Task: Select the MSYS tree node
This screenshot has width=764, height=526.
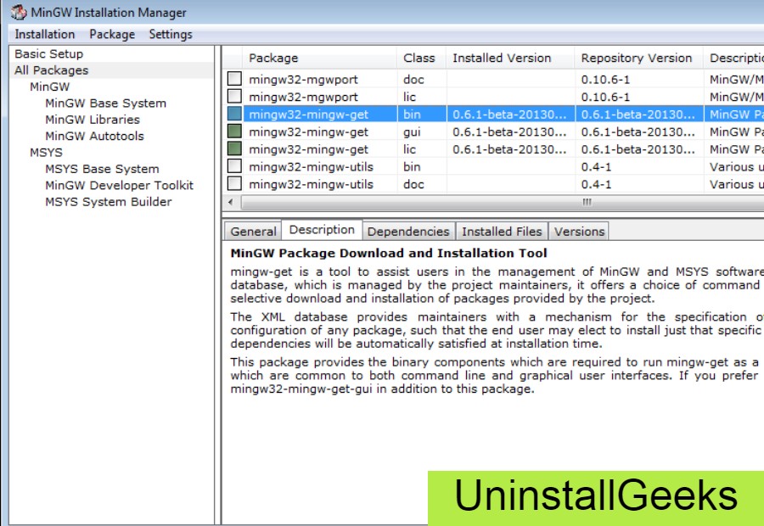Action: [x=46, y=153]
